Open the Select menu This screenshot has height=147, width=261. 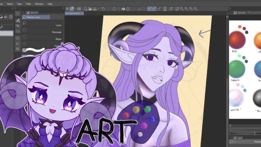coord(10,4)
